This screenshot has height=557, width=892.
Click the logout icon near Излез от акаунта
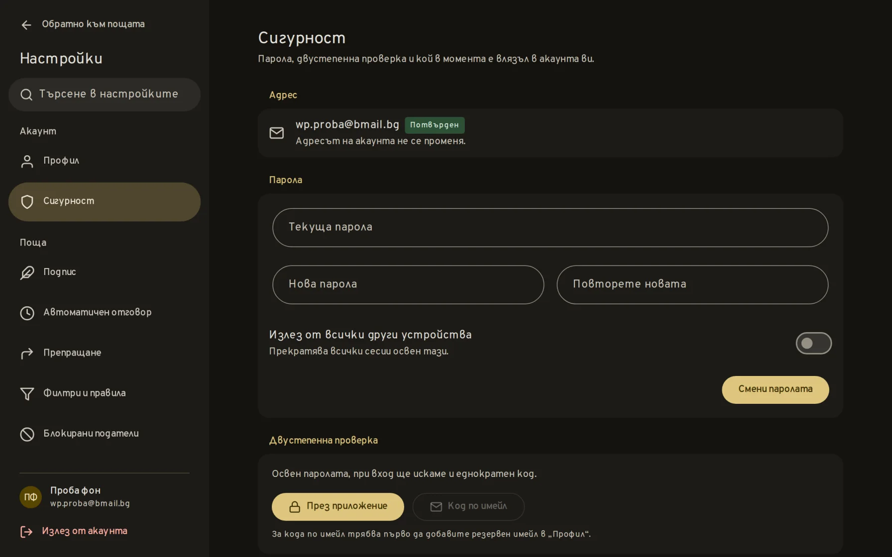pos(26,532)
